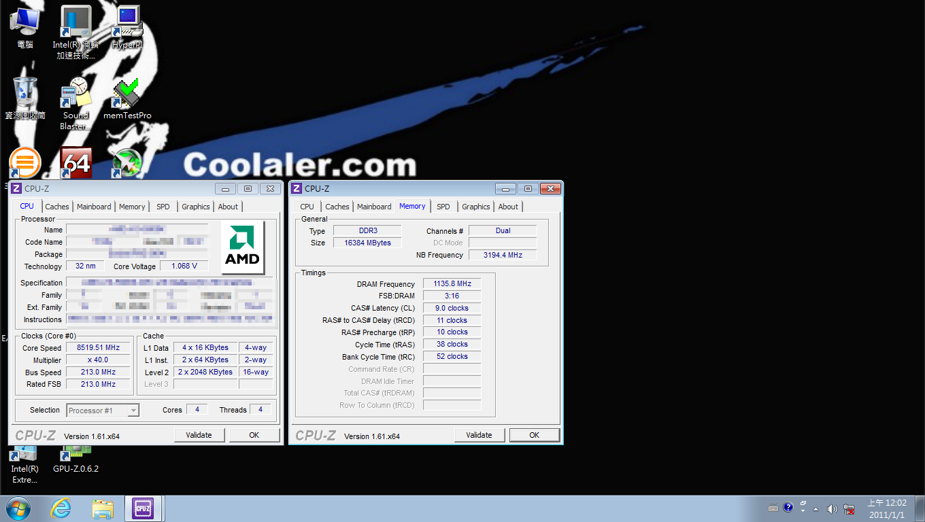Select the Technology value 32 nm

click(x=86, y=266)
